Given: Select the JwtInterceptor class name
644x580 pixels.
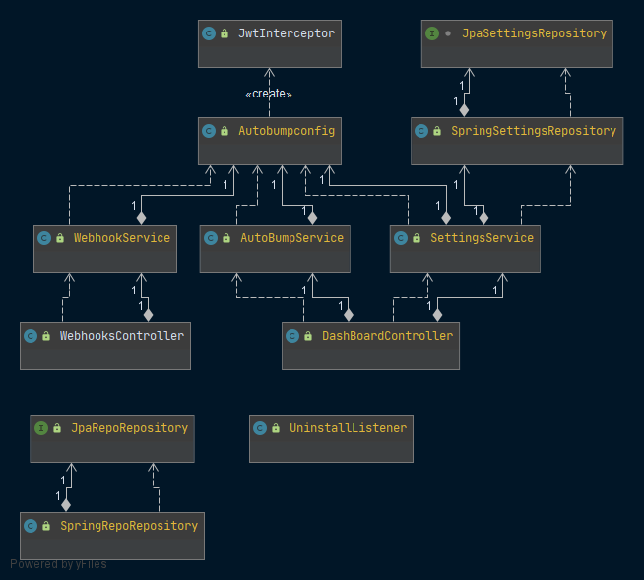Looking at the screenshot, I should click(287, 33).
